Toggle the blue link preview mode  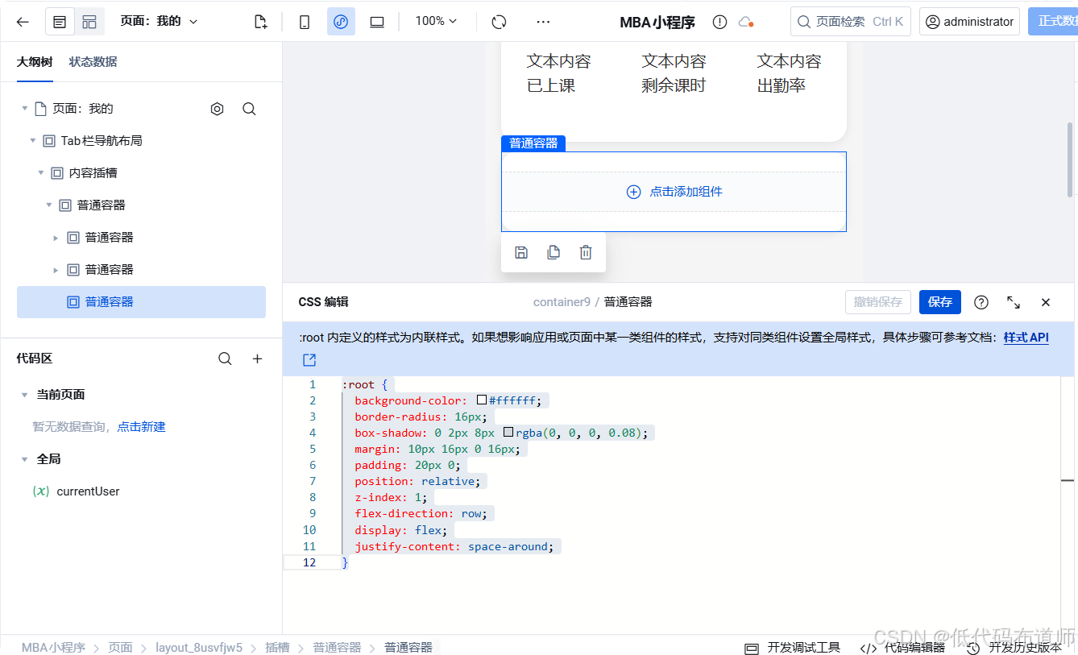[340, 22]
